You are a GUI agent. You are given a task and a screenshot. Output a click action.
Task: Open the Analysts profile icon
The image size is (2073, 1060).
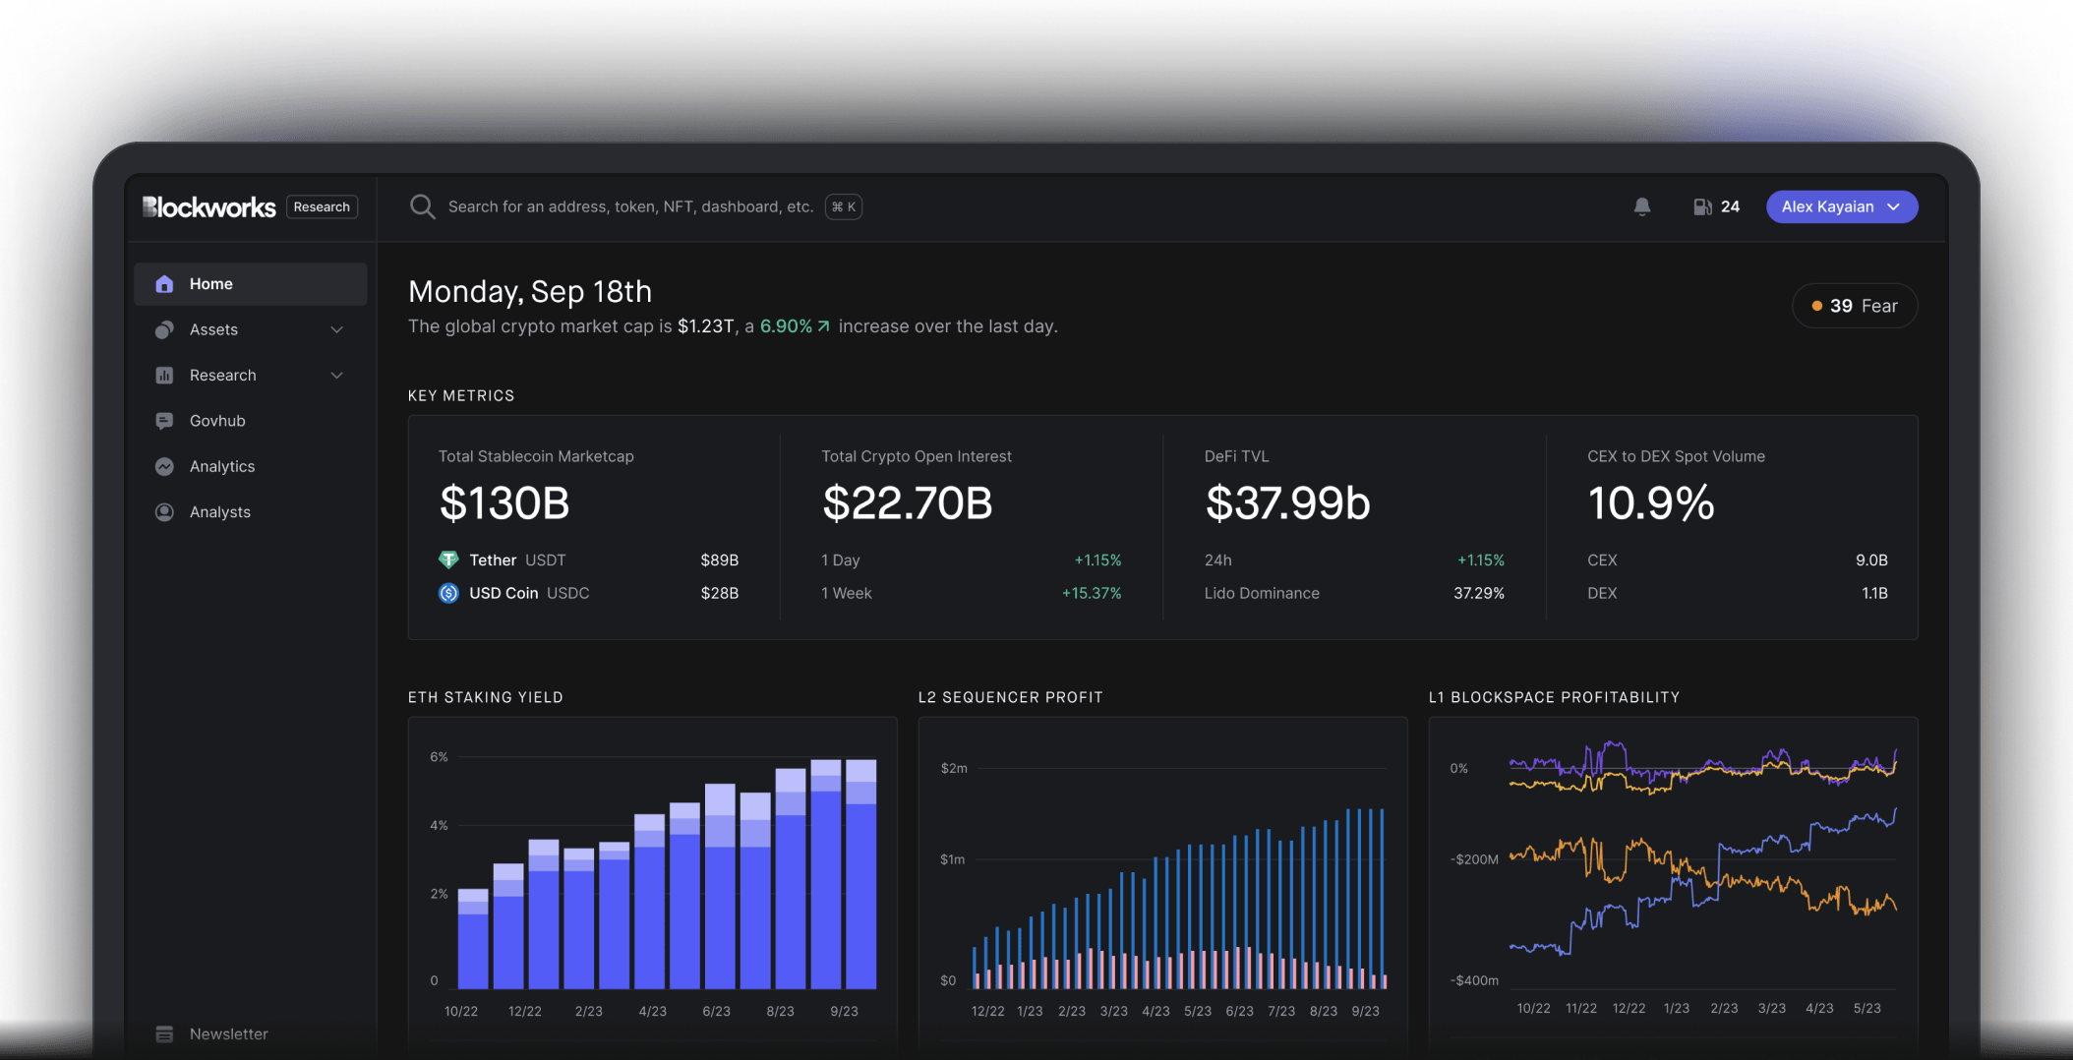[x=164, y=511]
